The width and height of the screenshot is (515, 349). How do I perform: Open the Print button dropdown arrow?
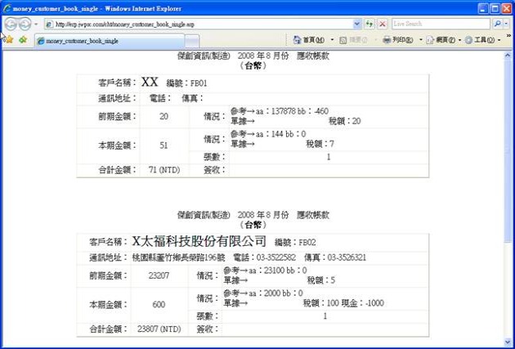tap(420, 39)
